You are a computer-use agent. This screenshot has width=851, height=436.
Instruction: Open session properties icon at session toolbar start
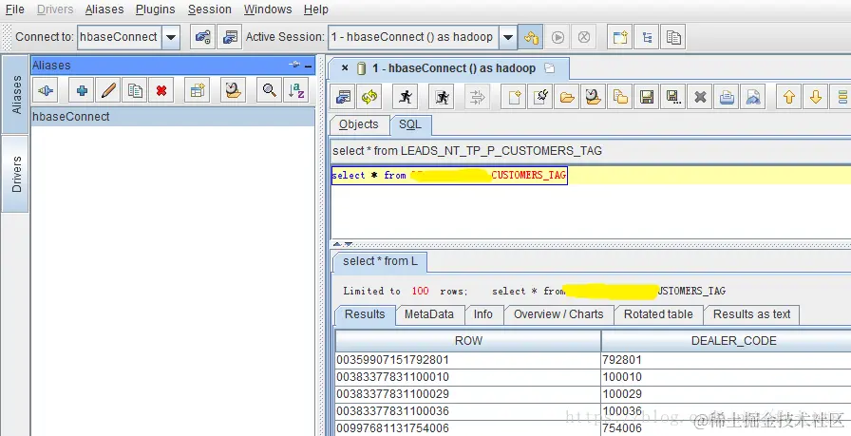coord(343,97)
